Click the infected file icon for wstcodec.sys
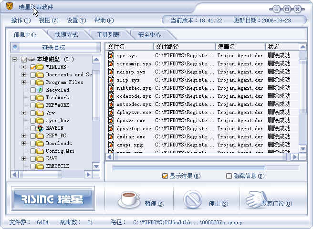The image size is (313, 229). pos(111,104)
